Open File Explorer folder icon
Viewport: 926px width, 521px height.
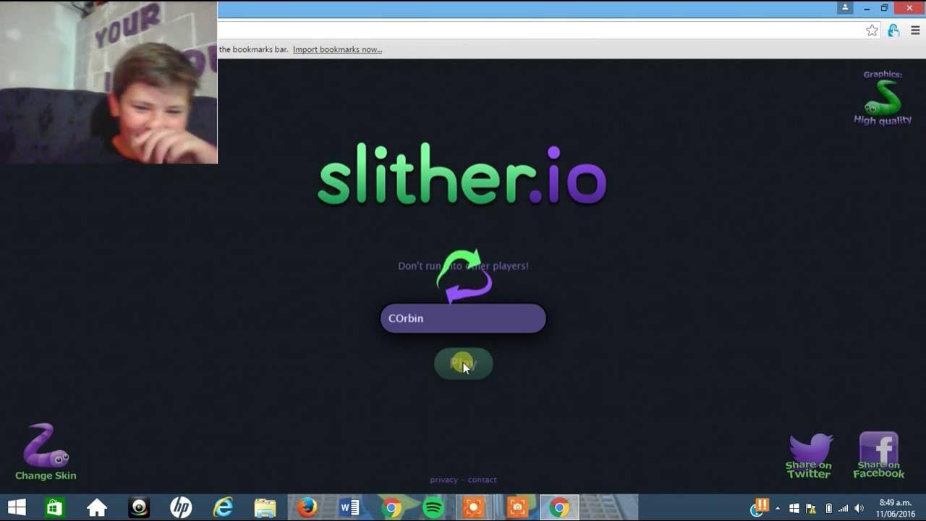(265, 508)
